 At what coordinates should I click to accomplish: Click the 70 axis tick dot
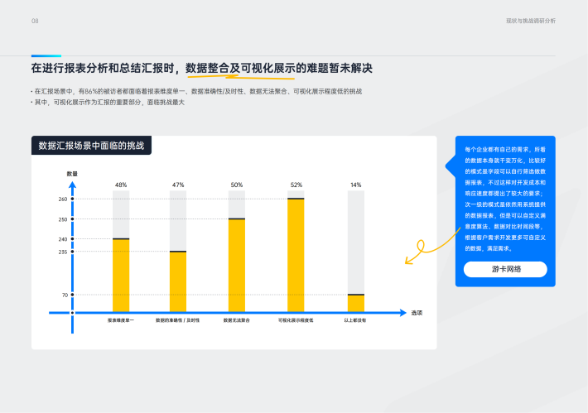[72, 295]
